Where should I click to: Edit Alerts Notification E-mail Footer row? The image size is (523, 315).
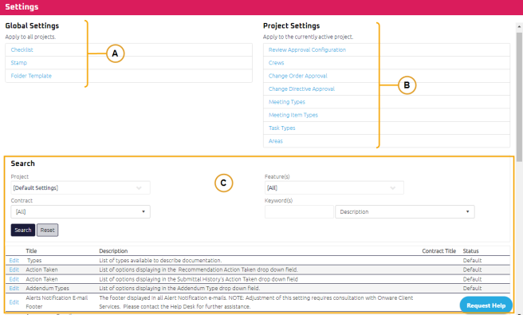[x=14, y=302]
